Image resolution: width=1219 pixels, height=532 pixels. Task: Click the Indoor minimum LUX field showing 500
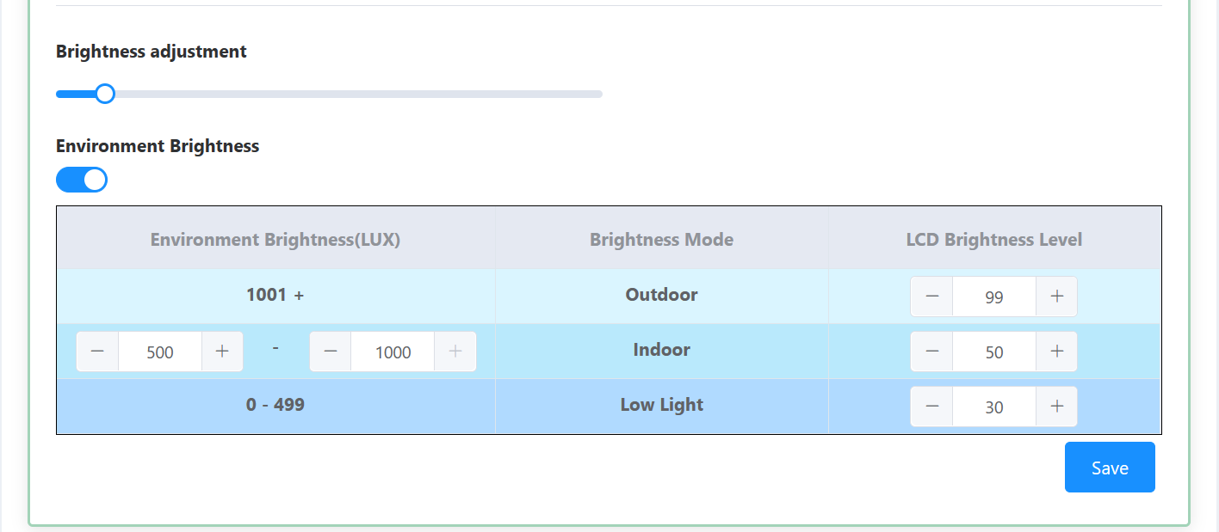point(160,352)
